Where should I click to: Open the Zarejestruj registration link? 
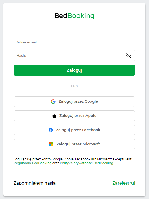click(124, 183)
